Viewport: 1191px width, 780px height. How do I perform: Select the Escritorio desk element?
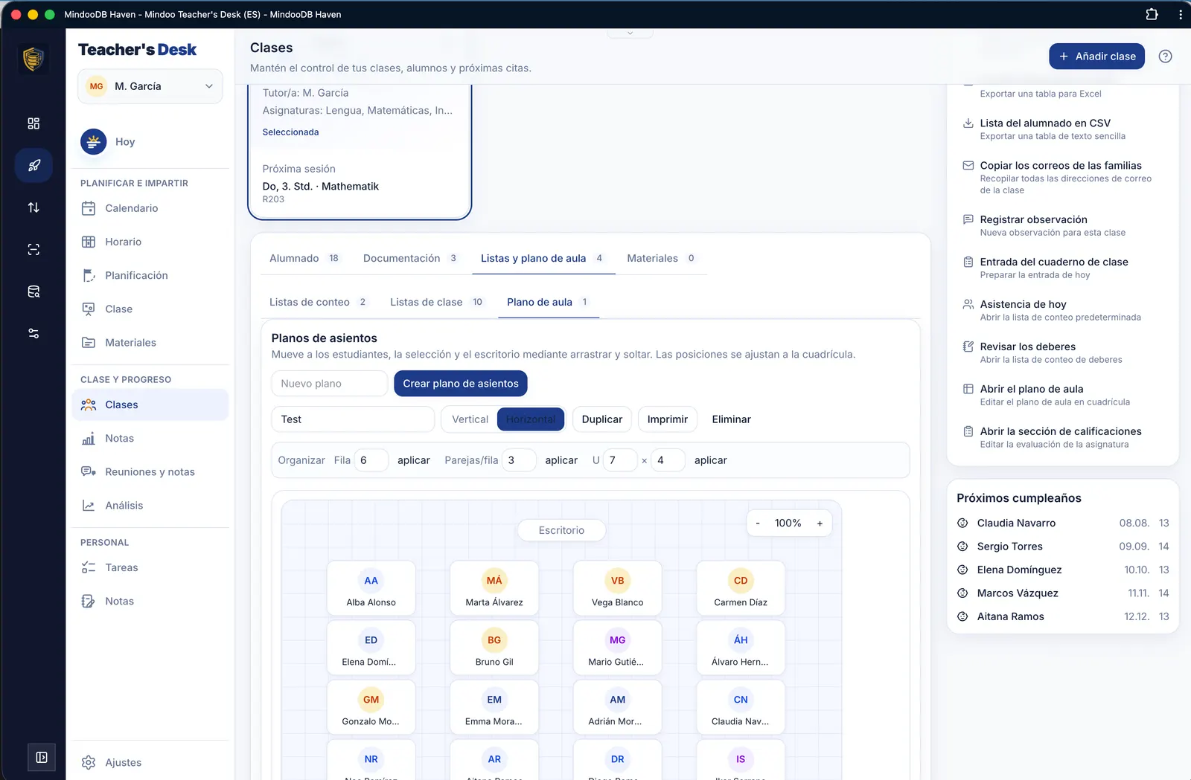click(x=561, y=530)
